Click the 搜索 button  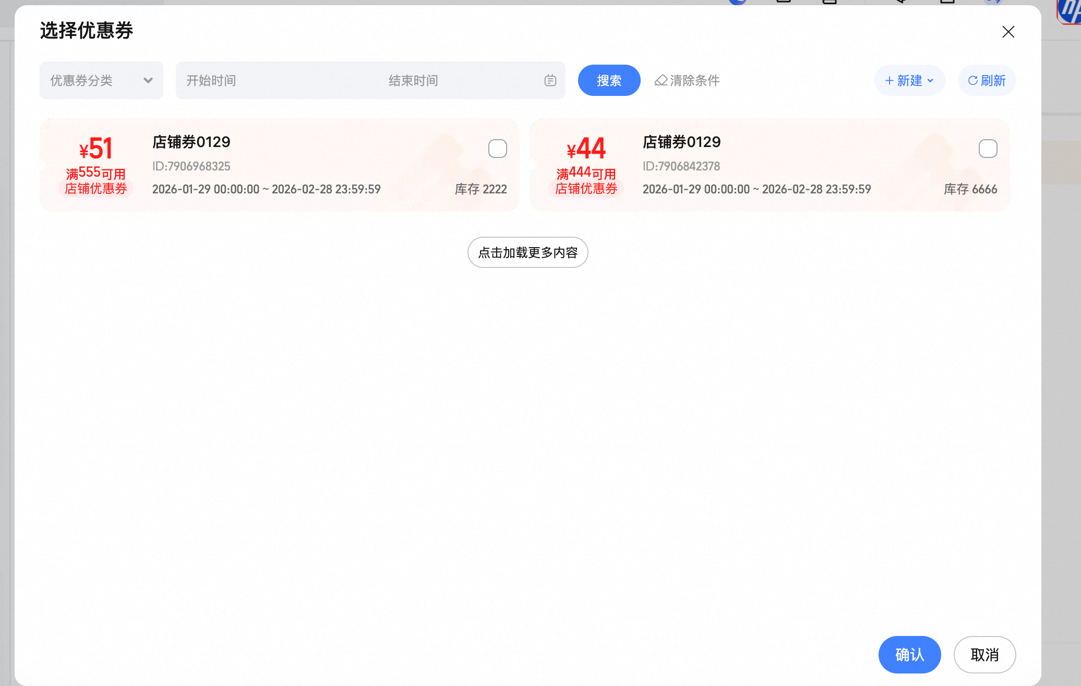point(609,80)
